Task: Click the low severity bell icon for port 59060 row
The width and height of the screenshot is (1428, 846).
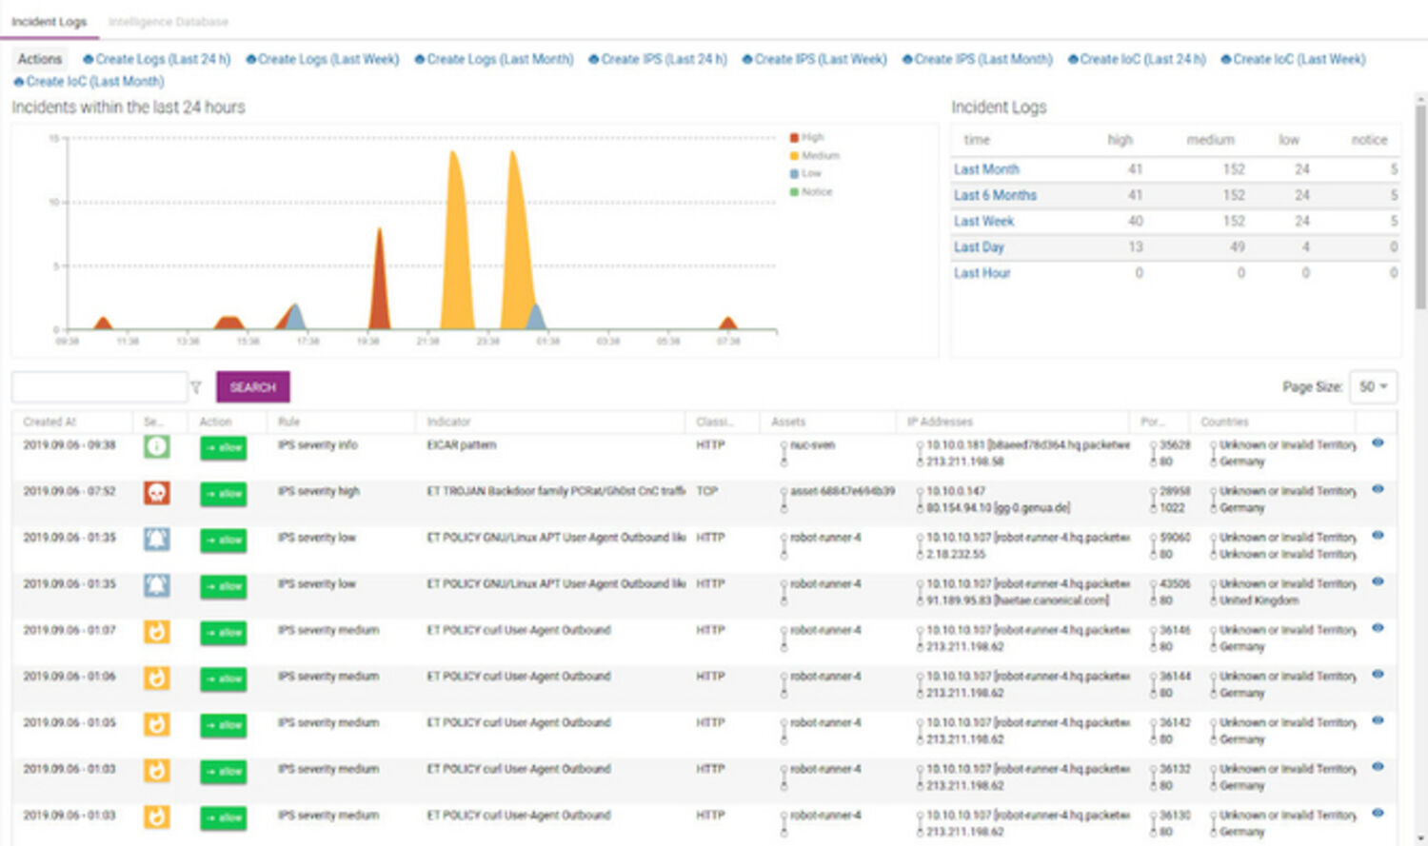Action: (x=157, y=540)
